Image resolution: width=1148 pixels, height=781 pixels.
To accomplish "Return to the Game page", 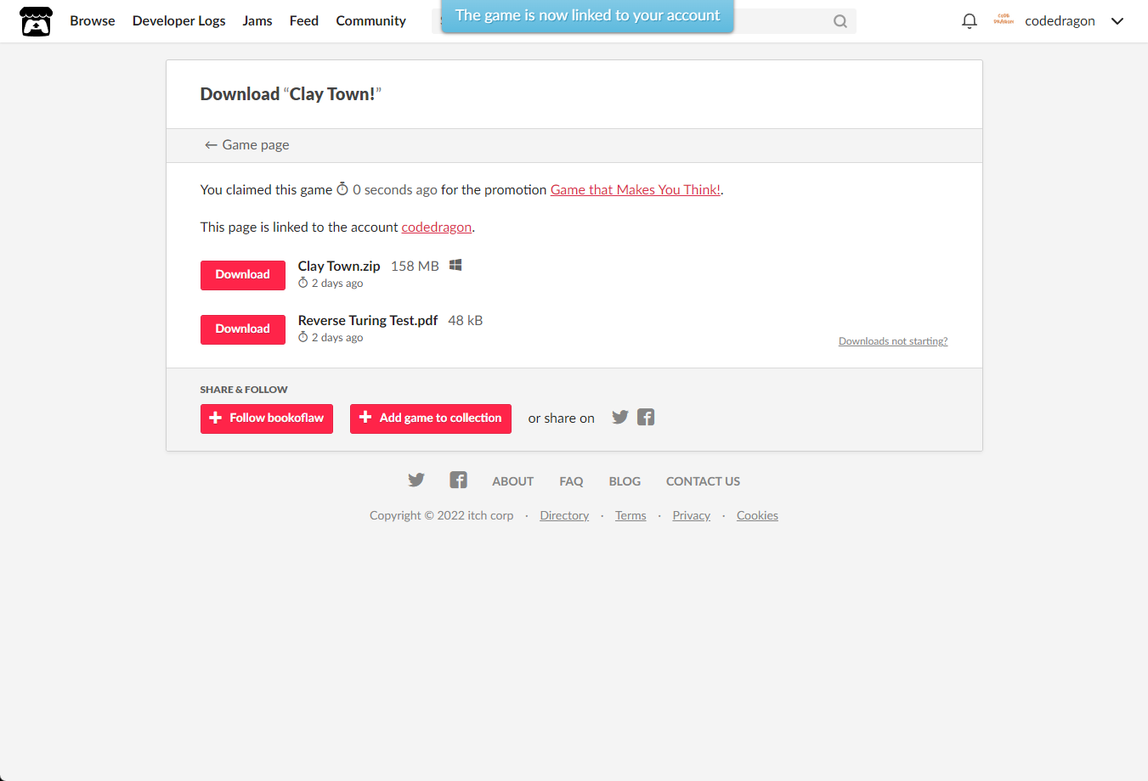I will 246,145.
